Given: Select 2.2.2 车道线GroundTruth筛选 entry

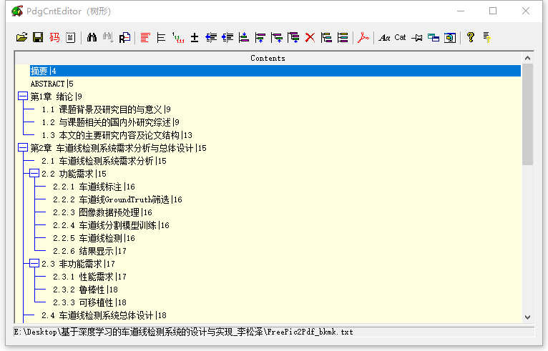Looking at the screenshot, I should (x=117, y=199).
